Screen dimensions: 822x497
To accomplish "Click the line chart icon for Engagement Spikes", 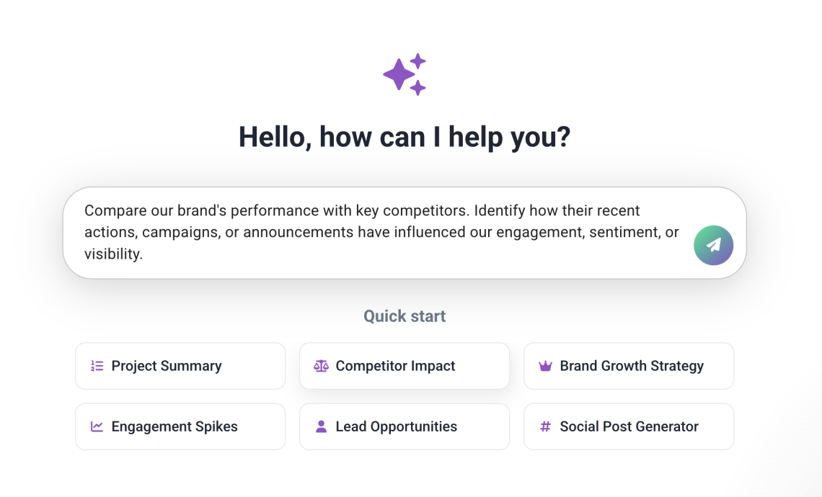I will [x=97, y=426].
